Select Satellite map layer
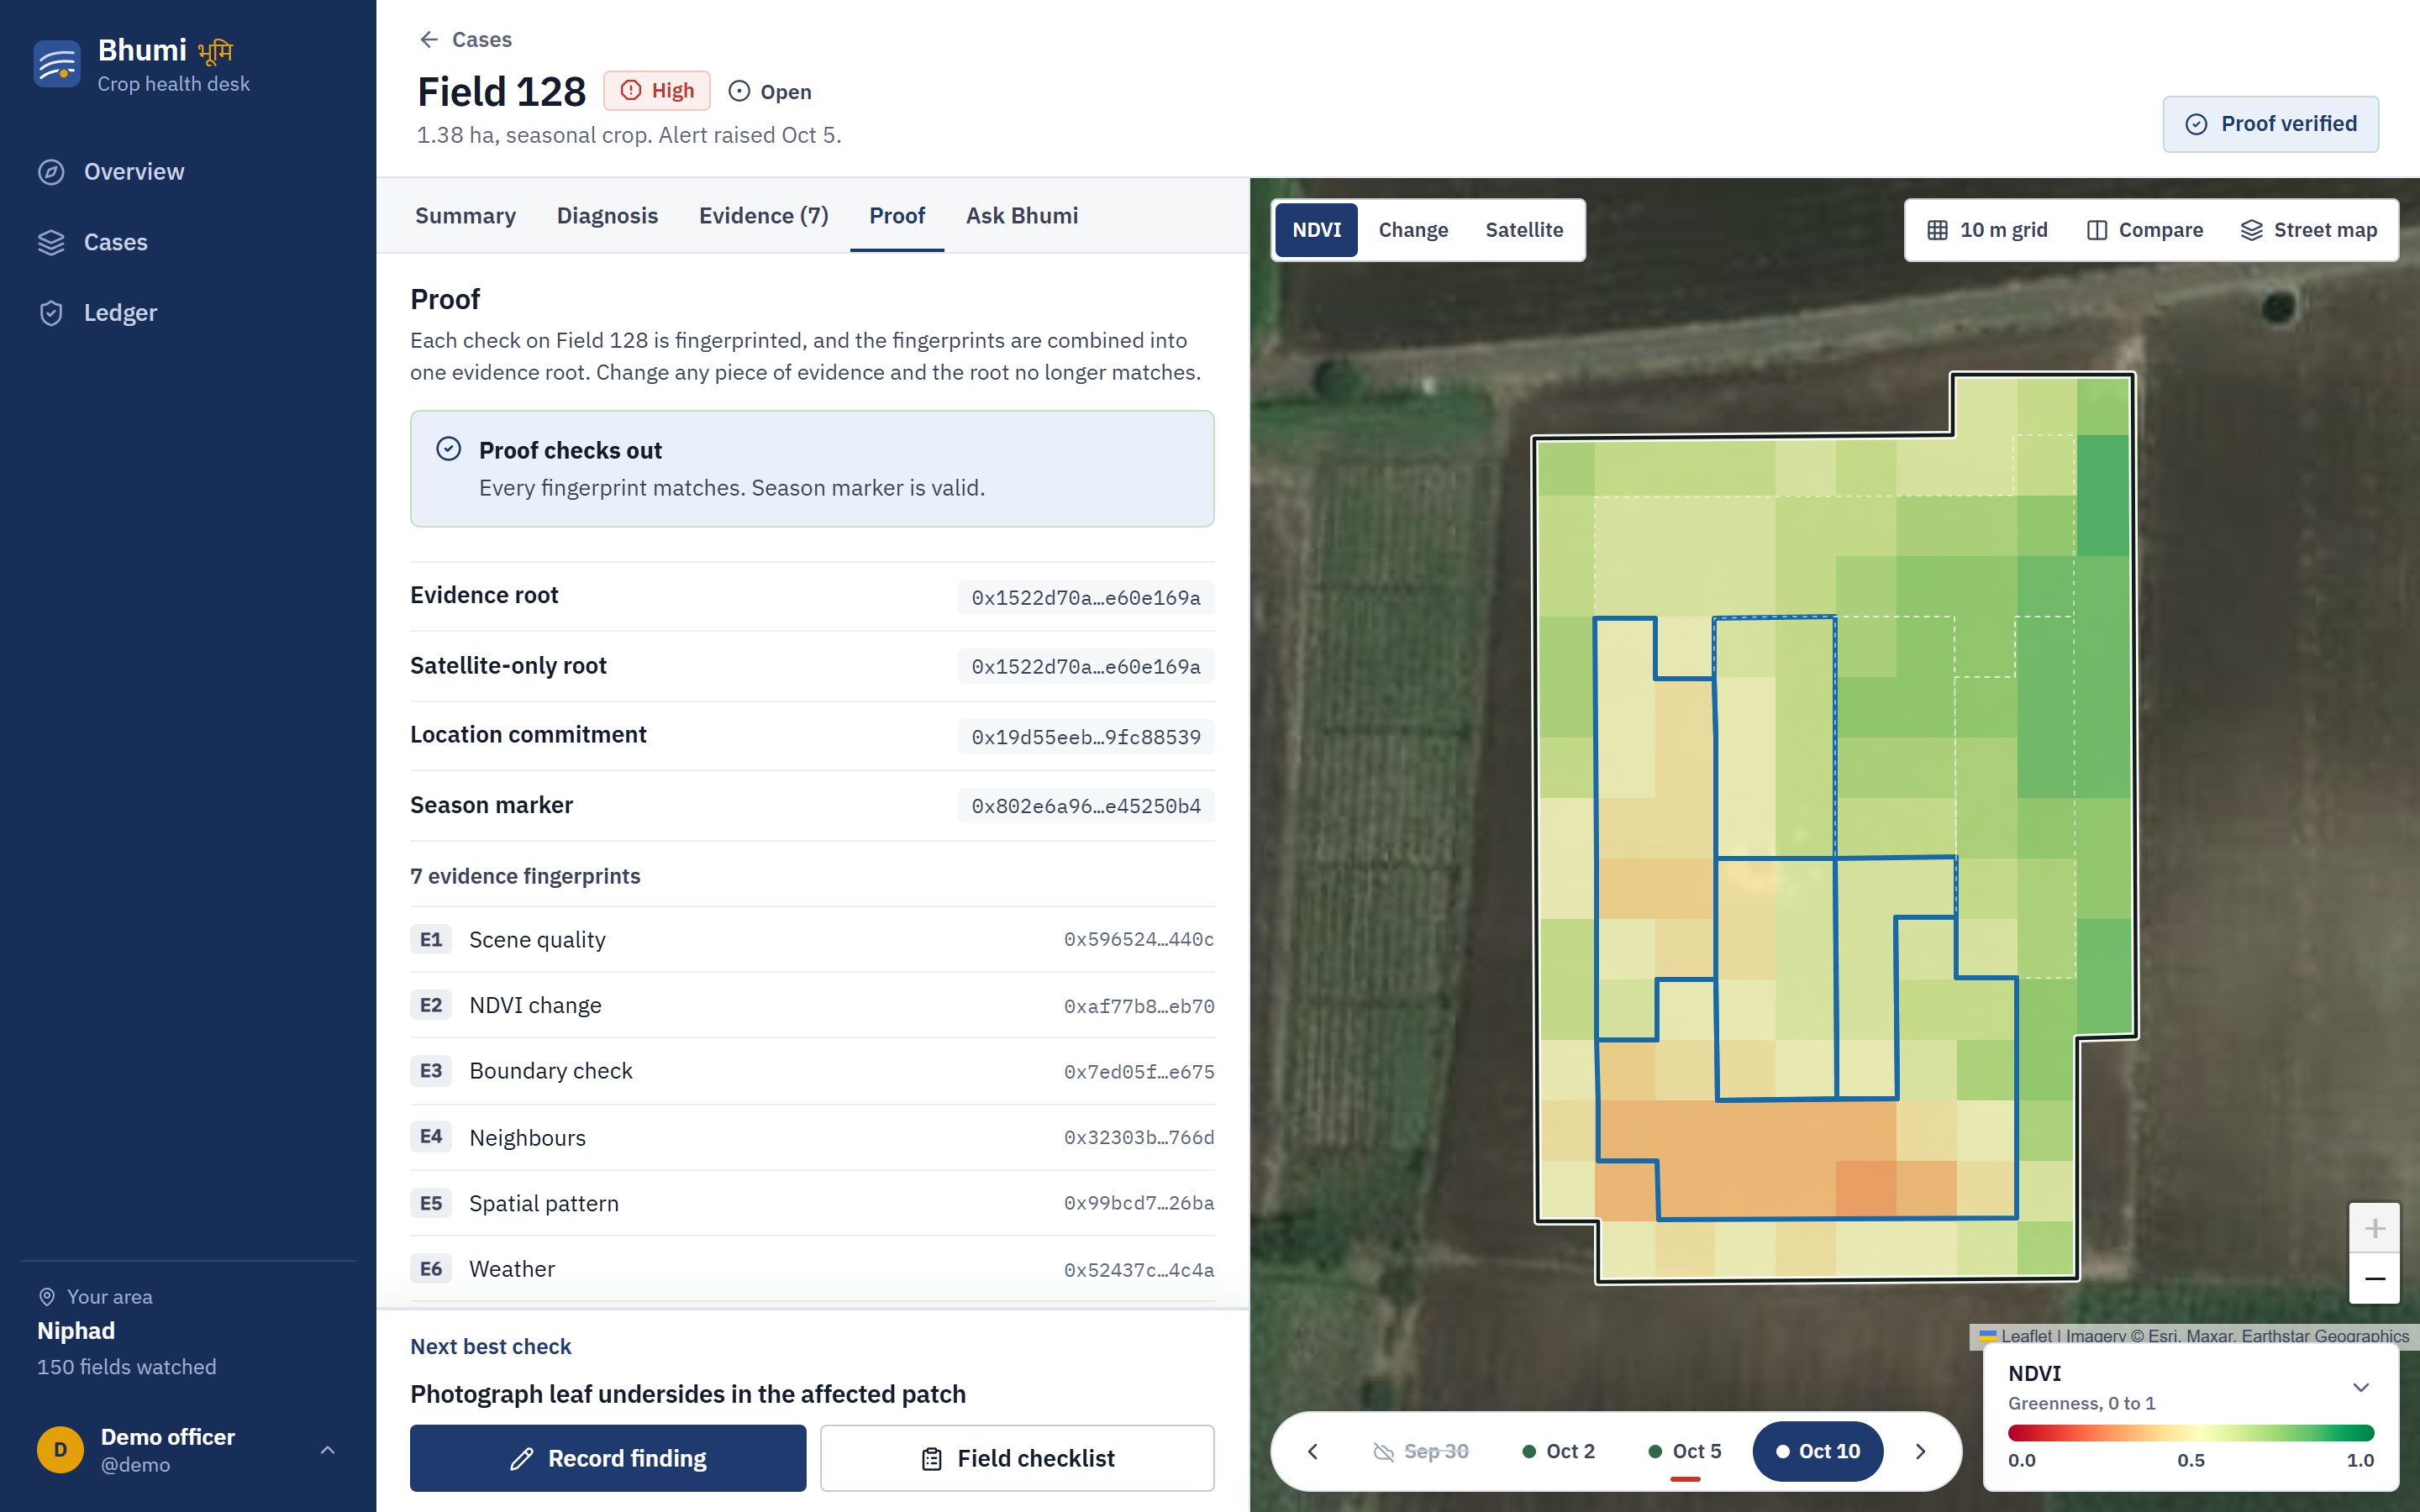 click(1524, 230)
